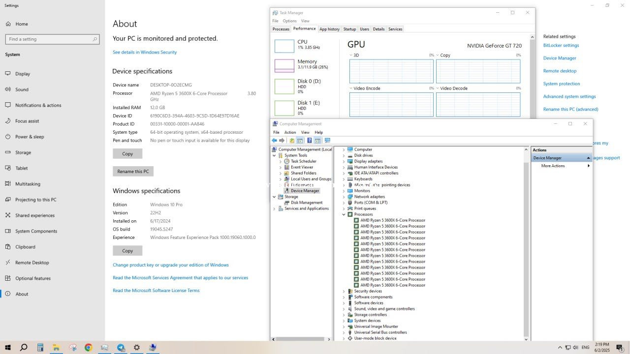Image resolution: width=630 pixels, height=354 pixels.
Task: Expand Sound, video and game controllers
Action: (344, 309)
